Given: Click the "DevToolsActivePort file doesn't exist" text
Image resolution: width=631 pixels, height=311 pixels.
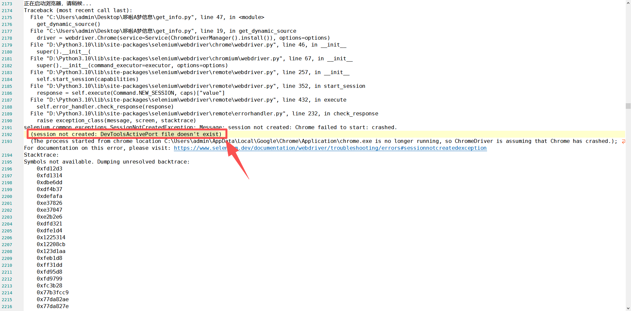Looking at the screenshot, I should point(160,134).
